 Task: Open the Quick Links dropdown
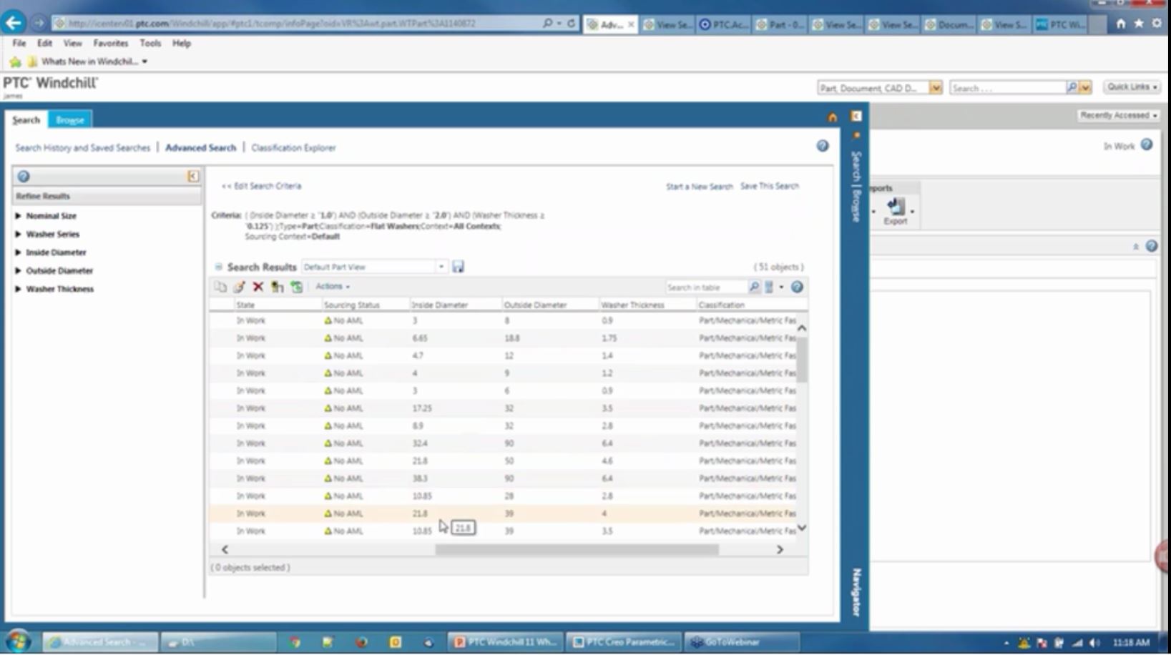click(1132, 87)
